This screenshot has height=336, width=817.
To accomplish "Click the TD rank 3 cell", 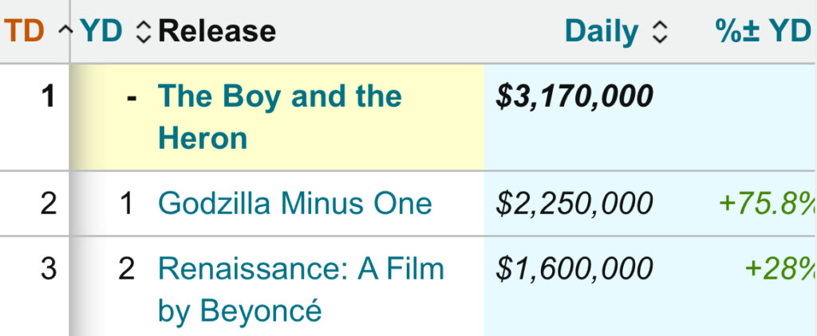I will (x=49, y=269).
